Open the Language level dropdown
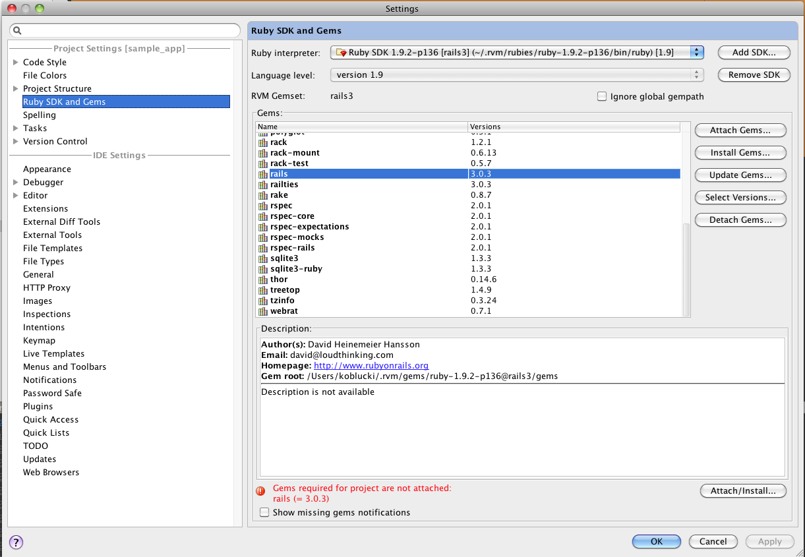This screenshot has width=805, height=557. (x=517, y=75)
